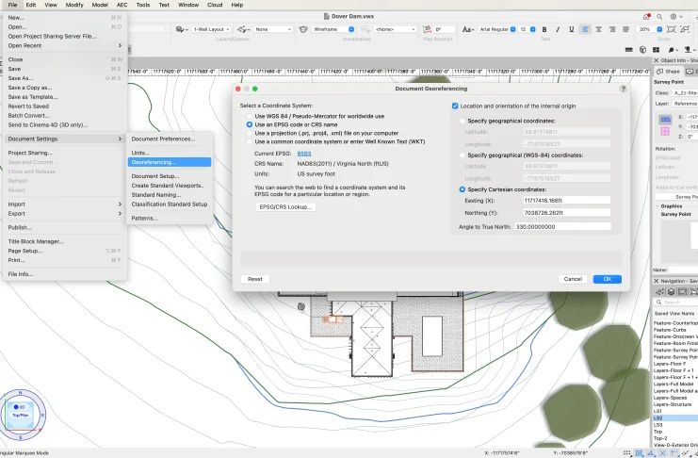Select Use WGS 84 / Pseudo-Mercator option
Viewport: 698px width, 458px height.
point(249,115)
